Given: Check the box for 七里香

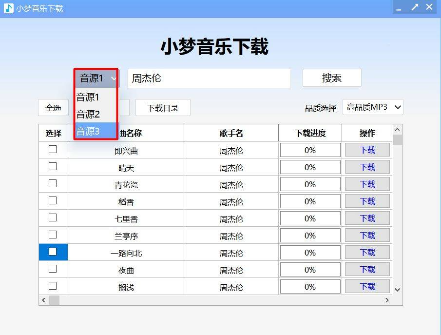Looking at the screenshot, I should click(x=53, y=217).
